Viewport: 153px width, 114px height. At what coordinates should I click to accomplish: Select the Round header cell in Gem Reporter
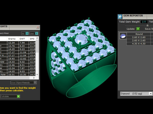tap(139, 34)
